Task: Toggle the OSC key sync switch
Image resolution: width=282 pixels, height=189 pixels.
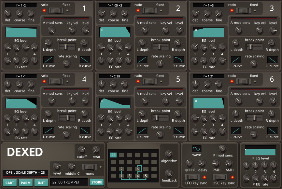Action: click(x=220, y=177)
